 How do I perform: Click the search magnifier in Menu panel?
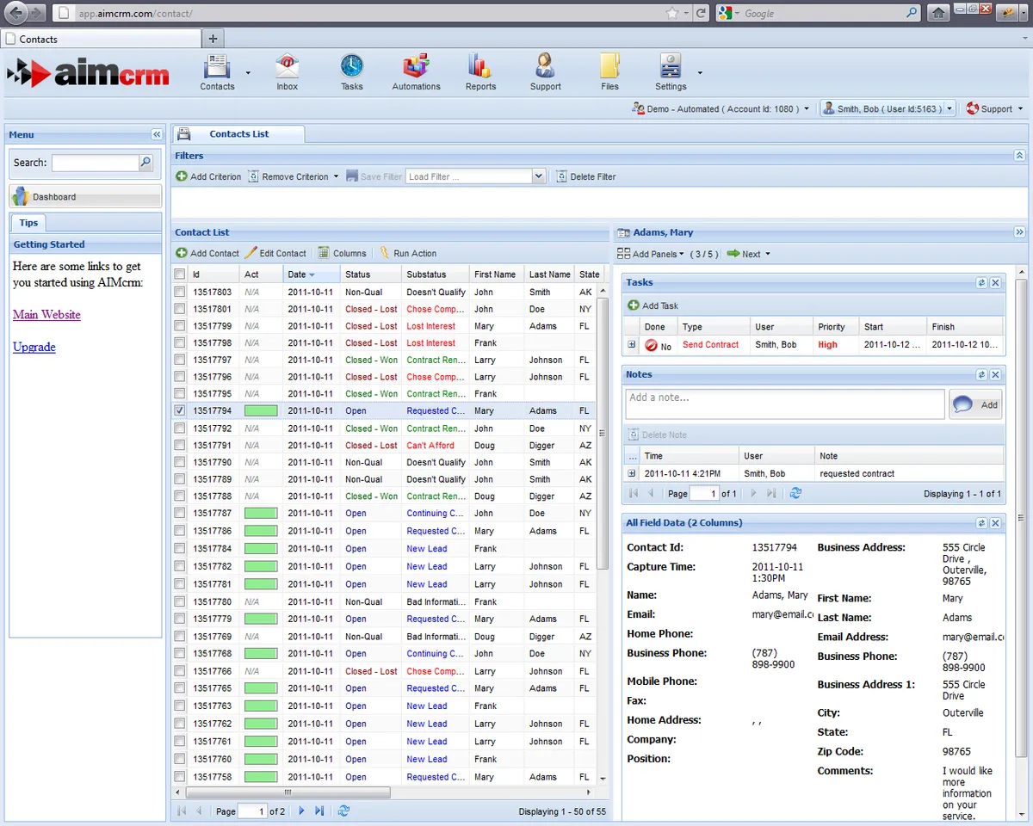[145, 163]
